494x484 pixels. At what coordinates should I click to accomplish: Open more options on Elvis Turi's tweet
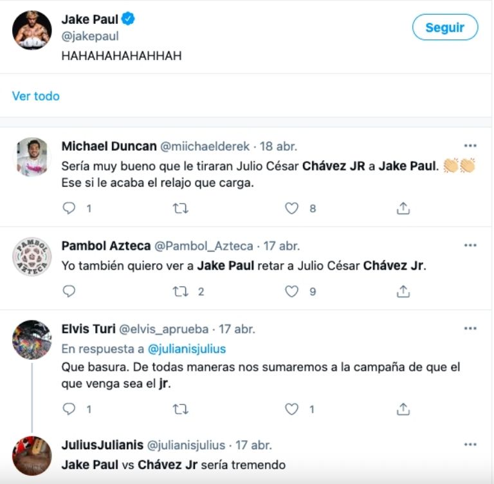tap(470, 329)
